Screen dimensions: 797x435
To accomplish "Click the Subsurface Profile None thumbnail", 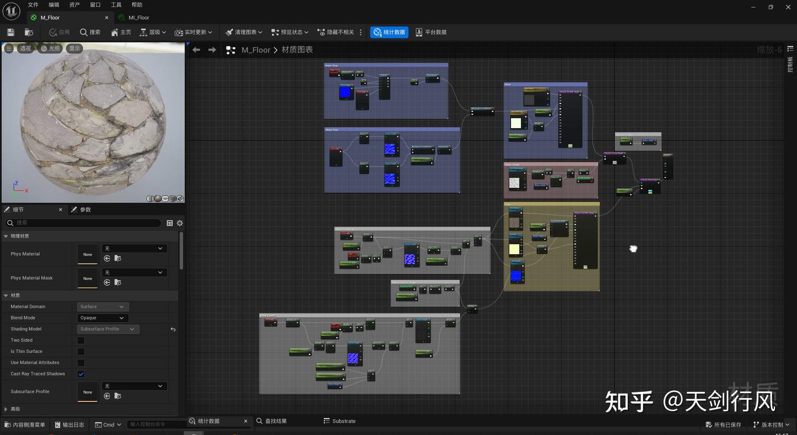I will tap(87, 392).
